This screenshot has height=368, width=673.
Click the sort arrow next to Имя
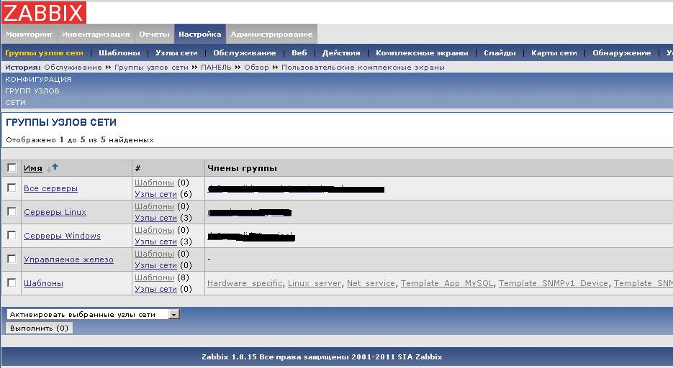tap(53, 168)
